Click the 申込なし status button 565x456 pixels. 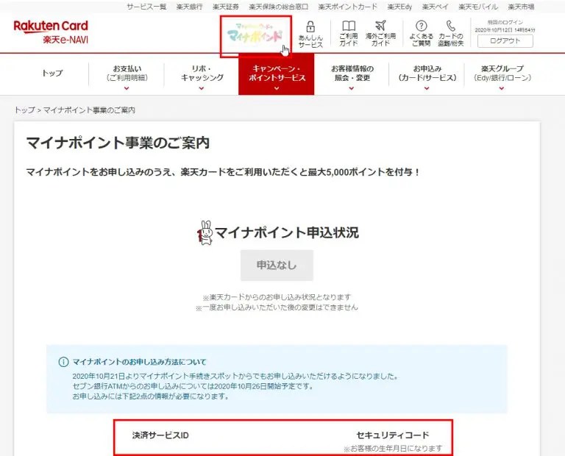click(x=277, y=266)
